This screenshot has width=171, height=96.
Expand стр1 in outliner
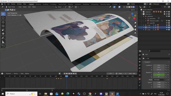point(144,25)
